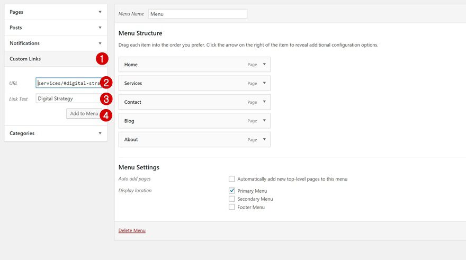The width and height of the screenshot is (466, 260).
Task: Expand the Pages panel arrow
Action: tap(100, 12)
